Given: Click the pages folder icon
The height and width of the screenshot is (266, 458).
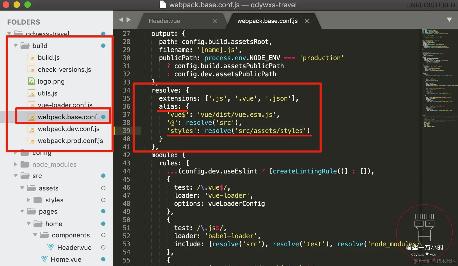Looking at the screenshot, I should [x=32, y=211].
